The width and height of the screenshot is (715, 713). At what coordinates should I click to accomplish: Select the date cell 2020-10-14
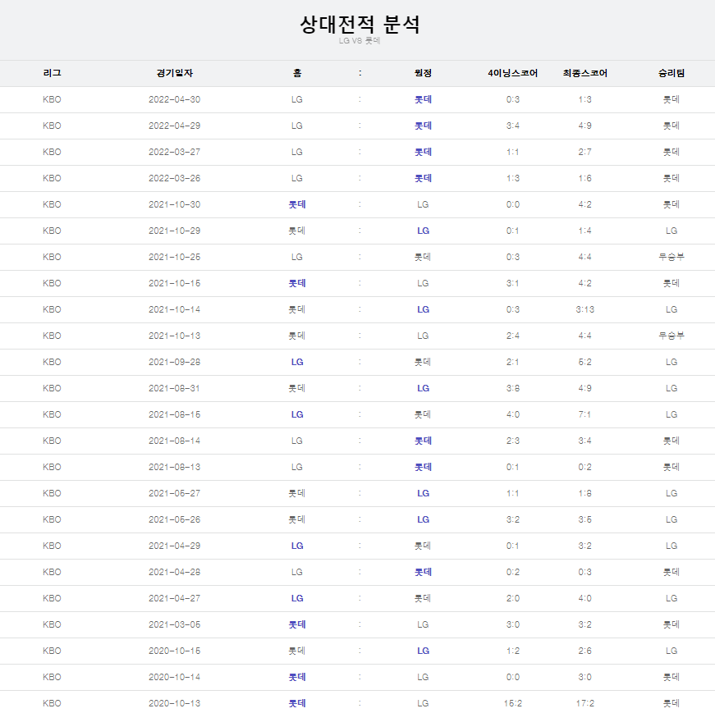point(175,677)
